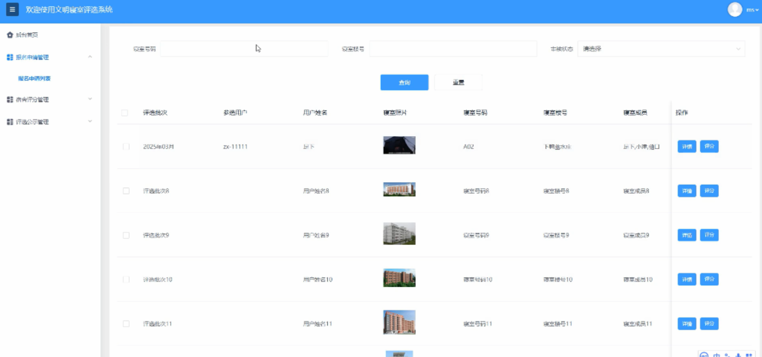The image size is (762, 357).
Task: Collapse the 报名申请管理 menu chevron
Action: [90, 57]
